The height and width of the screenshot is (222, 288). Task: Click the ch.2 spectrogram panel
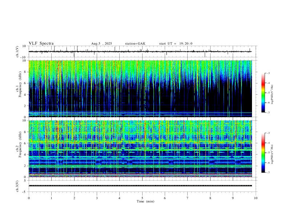[x=140, y=149]
